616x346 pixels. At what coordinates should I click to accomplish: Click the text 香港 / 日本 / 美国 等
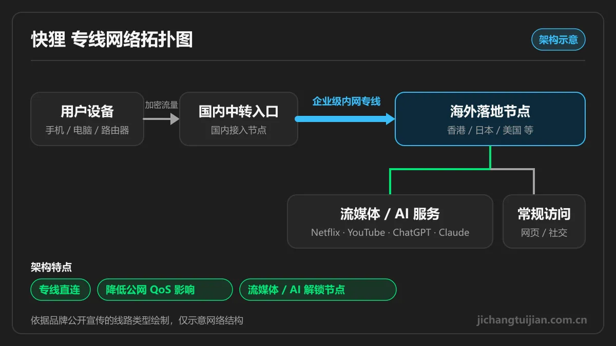(490, 130)
